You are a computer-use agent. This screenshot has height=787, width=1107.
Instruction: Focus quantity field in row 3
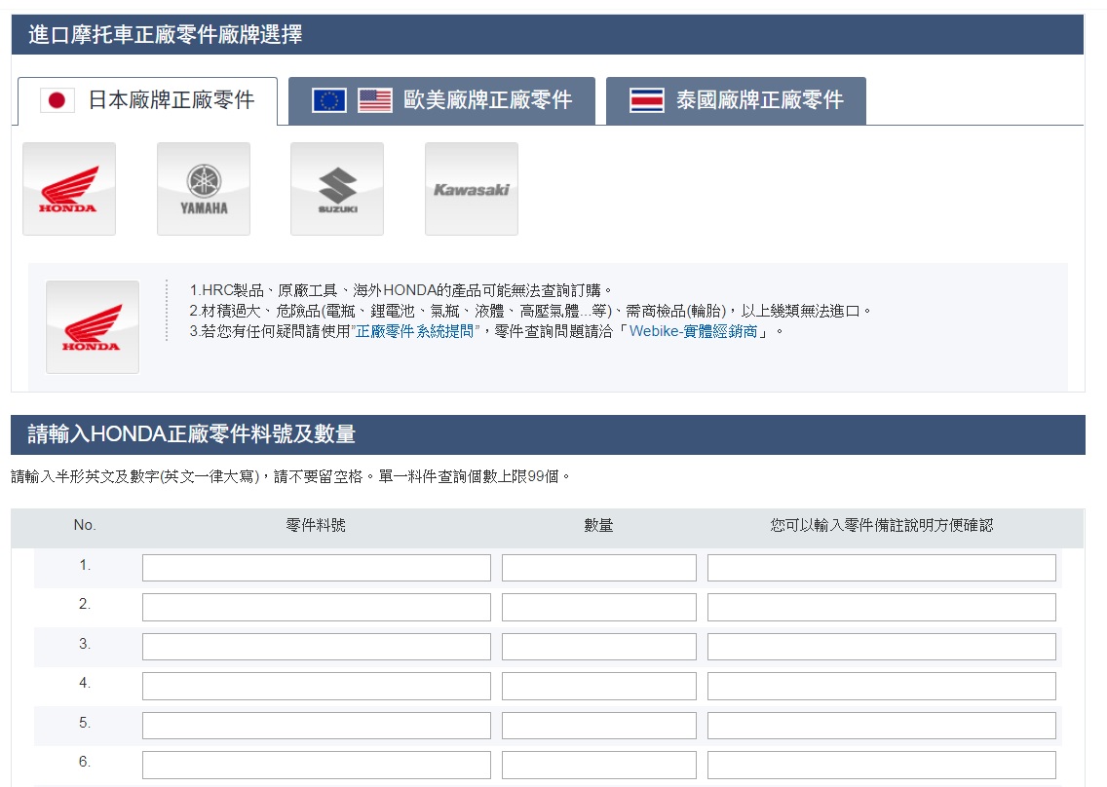598,647
